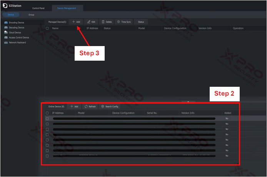
Task: Click the EZStation logo icon
Action: [x=5, y=7]
